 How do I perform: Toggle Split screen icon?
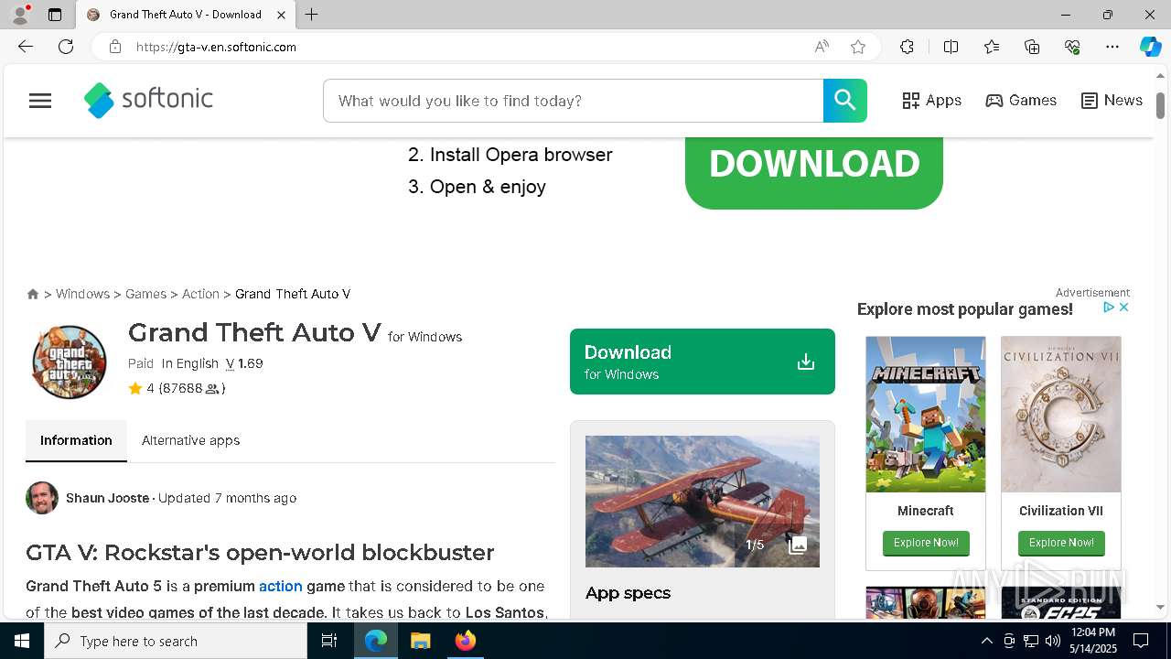(951, 47)
